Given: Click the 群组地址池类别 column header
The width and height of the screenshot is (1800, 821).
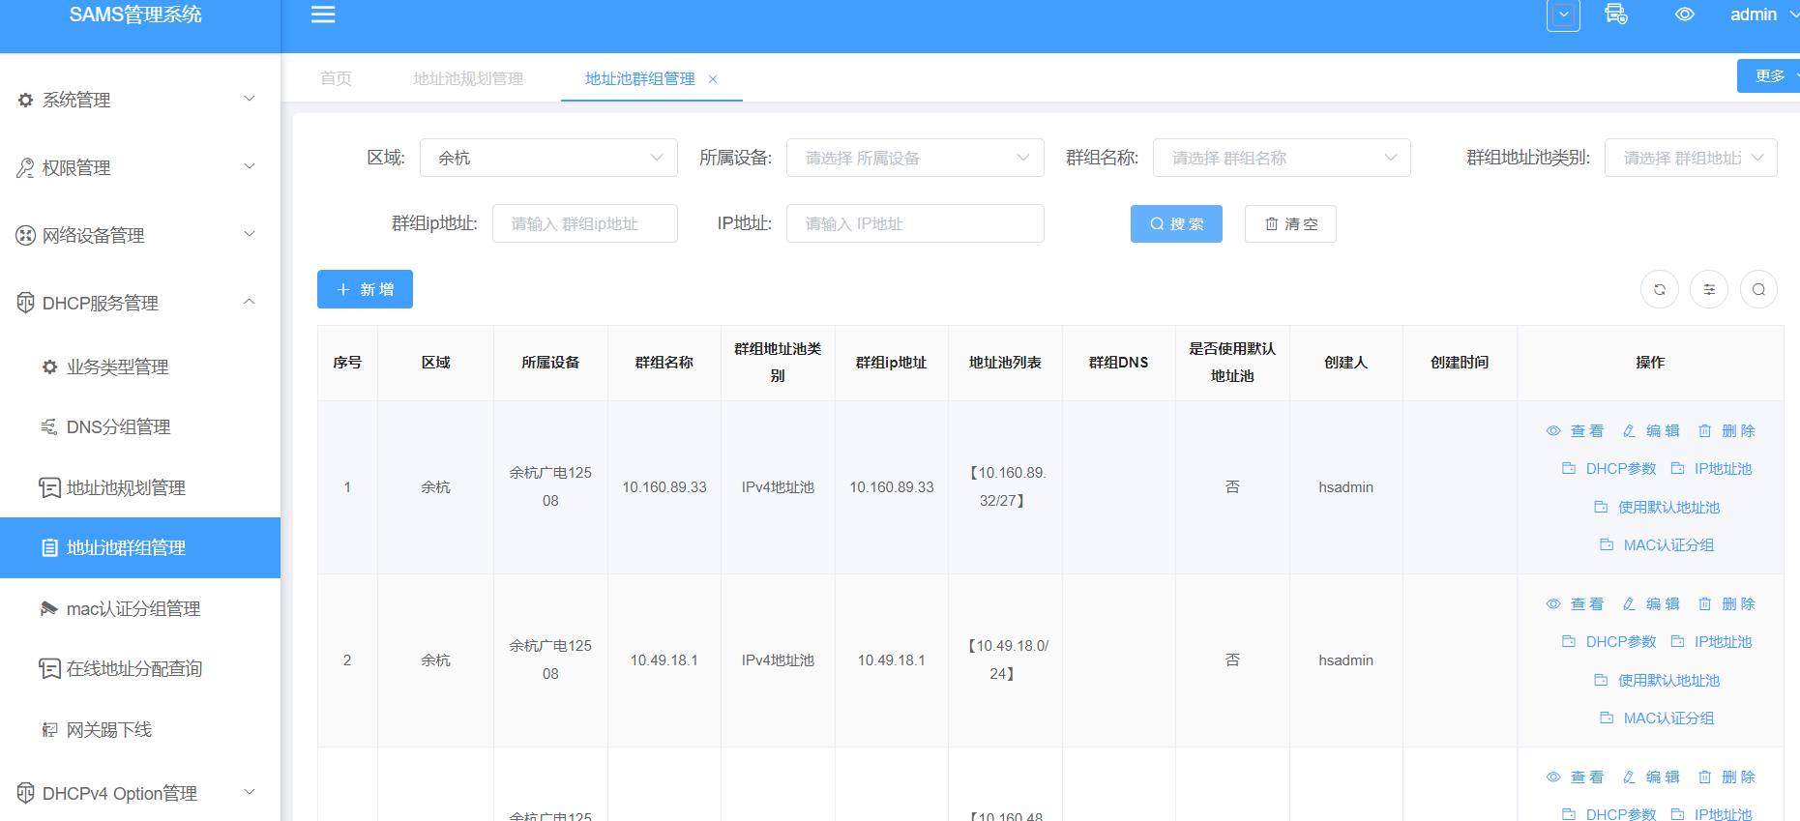Looking at the screenshot, I should [x=778, y=362].
